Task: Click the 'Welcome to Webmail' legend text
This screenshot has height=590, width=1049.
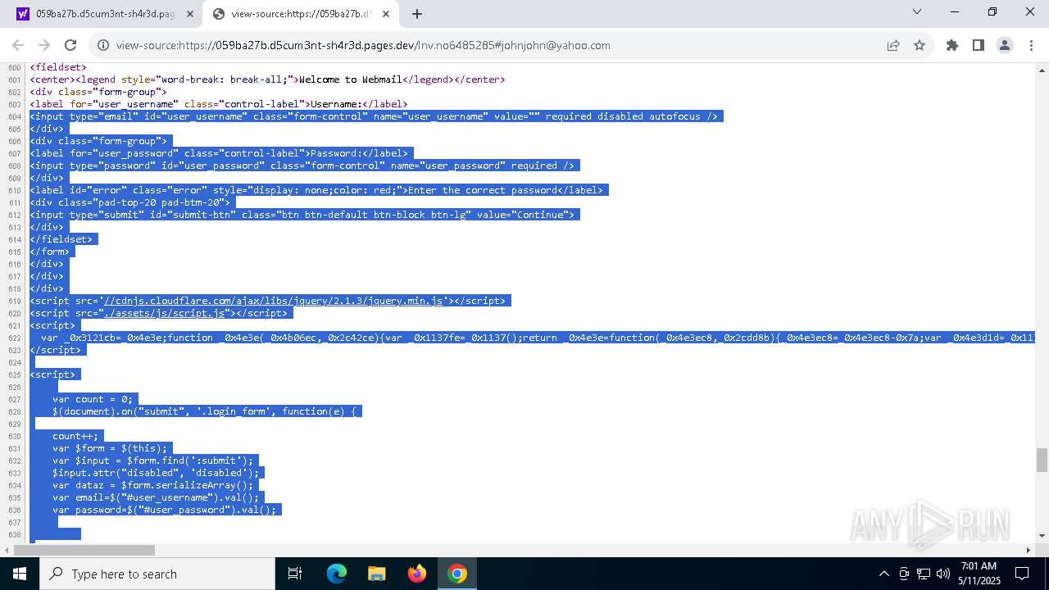Action: point(351,79)
